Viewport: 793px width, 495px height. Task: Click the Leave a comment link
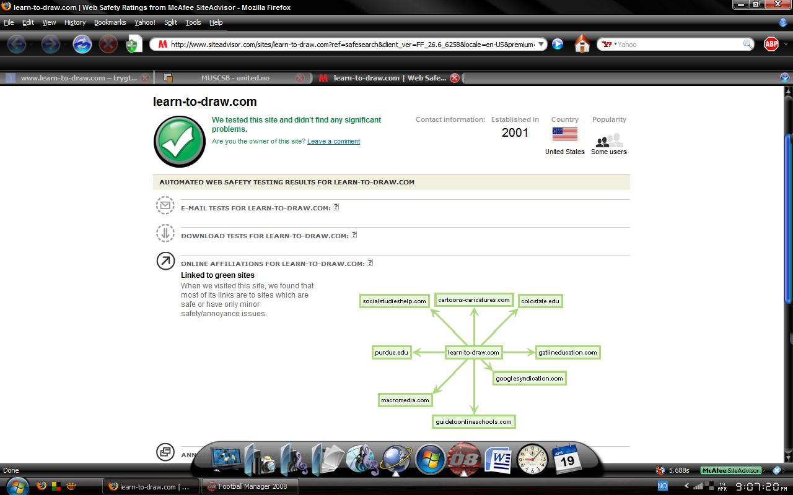pyautogui.click(x=333, y=141)
